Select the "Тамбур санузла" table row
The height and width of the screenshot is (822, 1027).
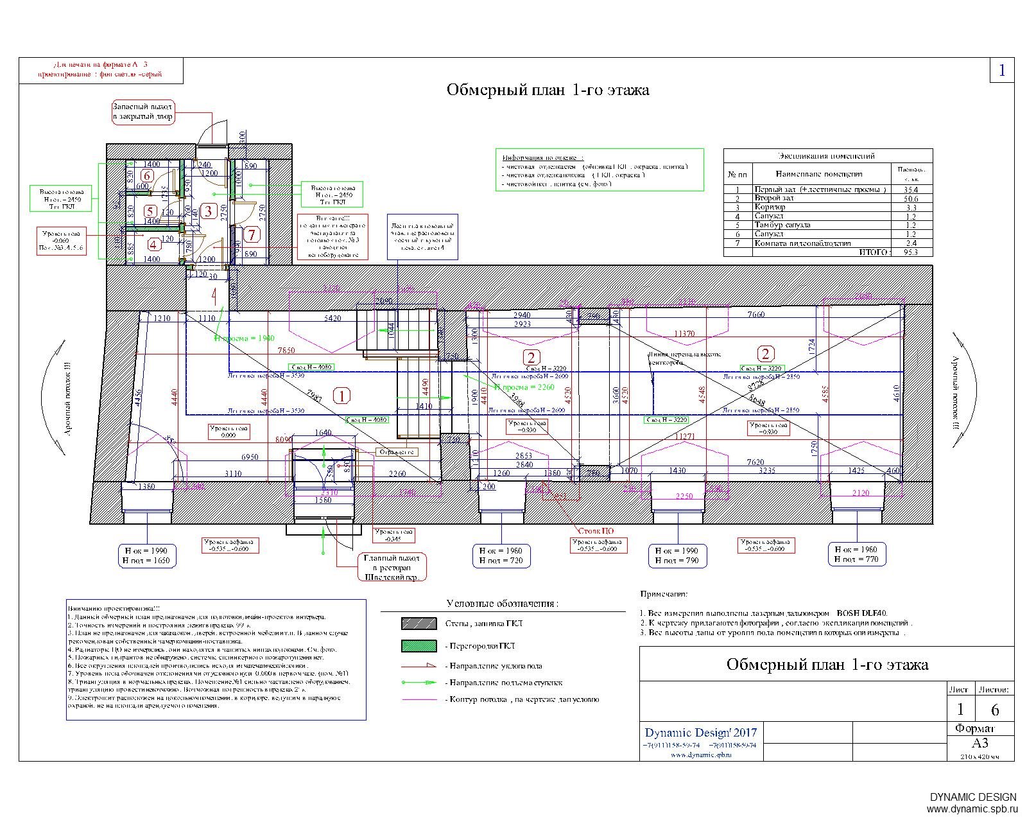(828, 225)
